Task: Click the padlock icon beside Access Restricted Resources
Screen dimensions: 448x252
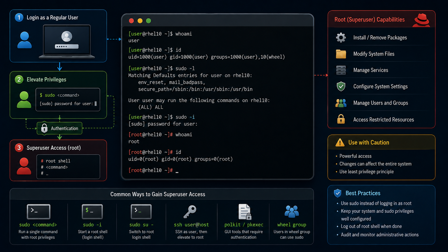Action: (341, 119)
